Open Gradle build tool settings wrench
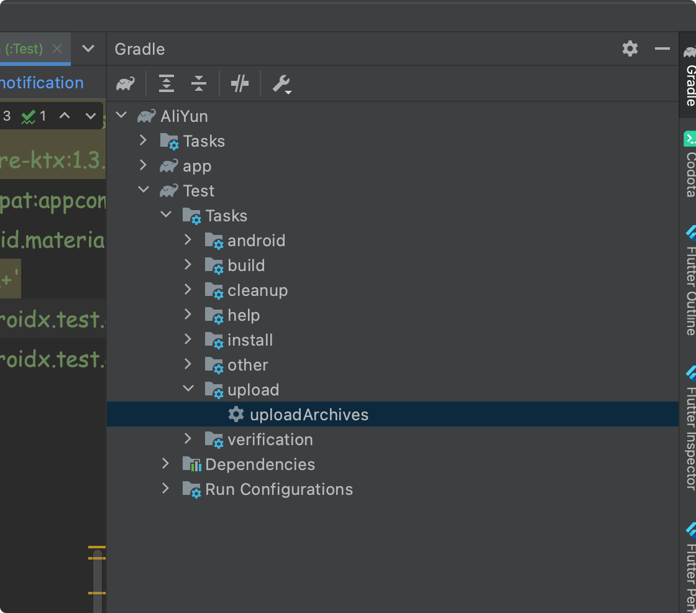This screenshot has height=613, width=696. (282, 84)
